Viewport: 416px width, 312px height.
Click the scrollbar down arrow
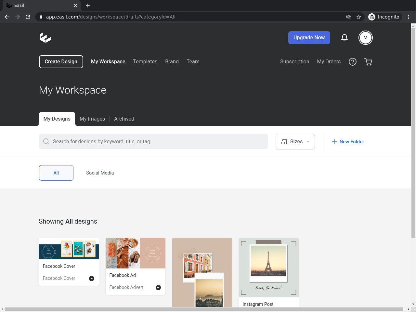413,304
